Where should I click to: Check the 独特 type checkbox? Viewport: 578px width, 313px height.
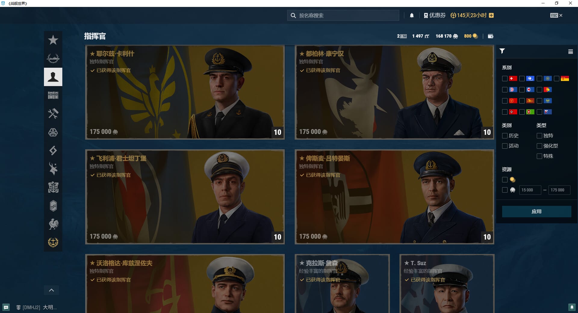[x=539, y=136]
